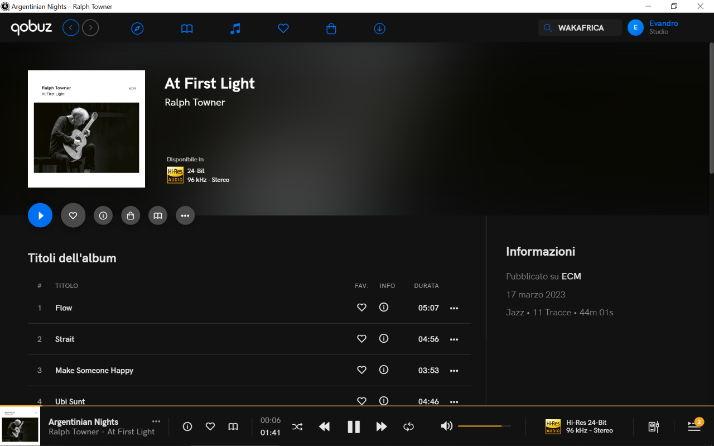Go forward to the next page
Screen dimensions: 714x446
pyautogui.click(x=90, y=27)
